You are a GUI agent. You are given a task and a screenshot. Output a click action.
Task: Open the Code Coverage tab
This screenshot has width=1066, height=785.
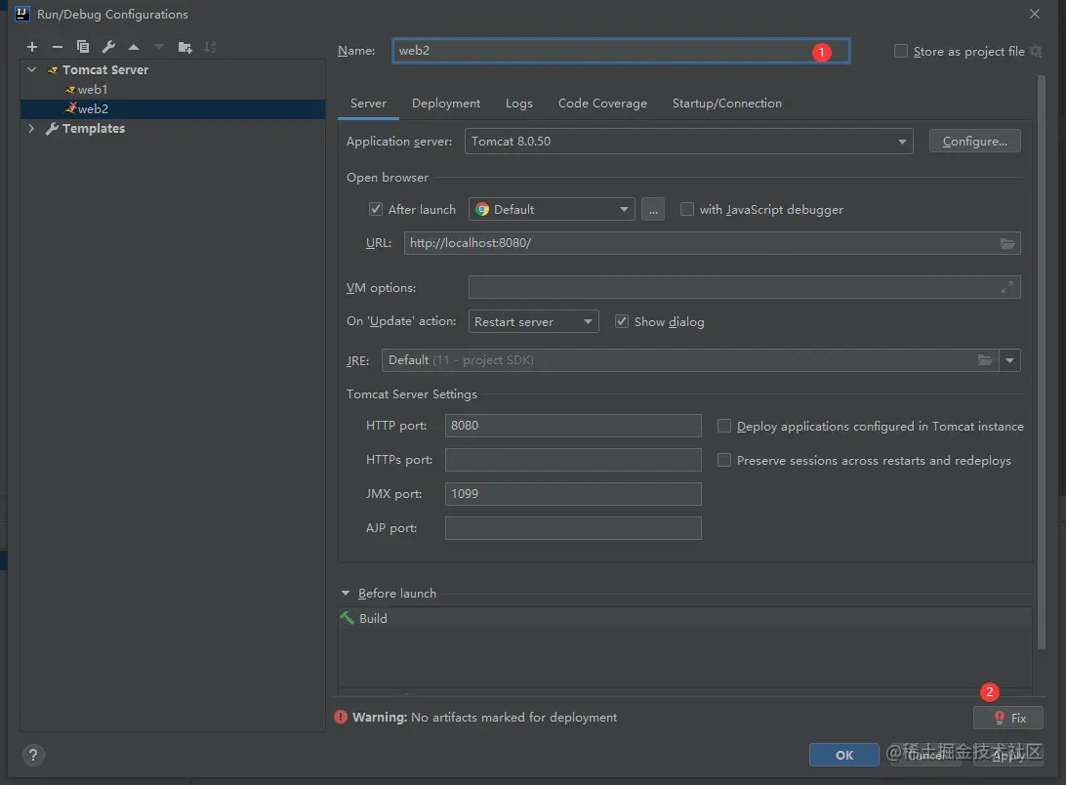pyautogui.click(x=602, y=103)
